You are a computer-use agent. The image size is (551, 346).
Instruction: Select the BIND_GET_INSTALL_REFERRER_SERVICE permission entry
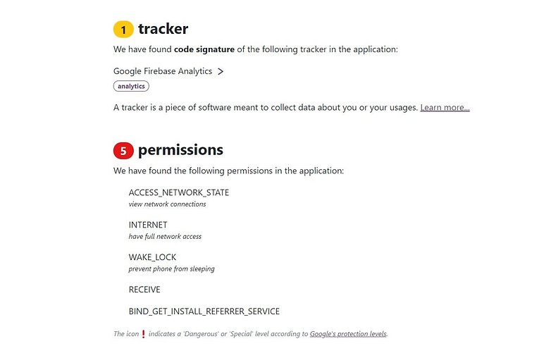(x=204, y=311)
